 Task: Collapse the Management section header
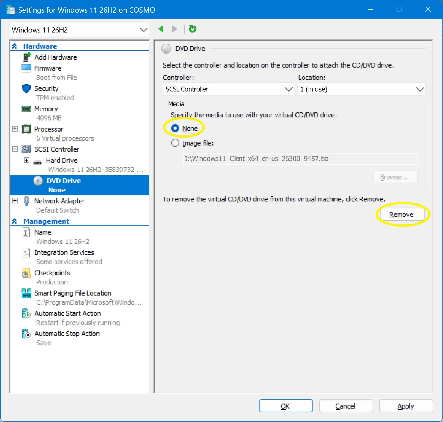click(15, 221)
